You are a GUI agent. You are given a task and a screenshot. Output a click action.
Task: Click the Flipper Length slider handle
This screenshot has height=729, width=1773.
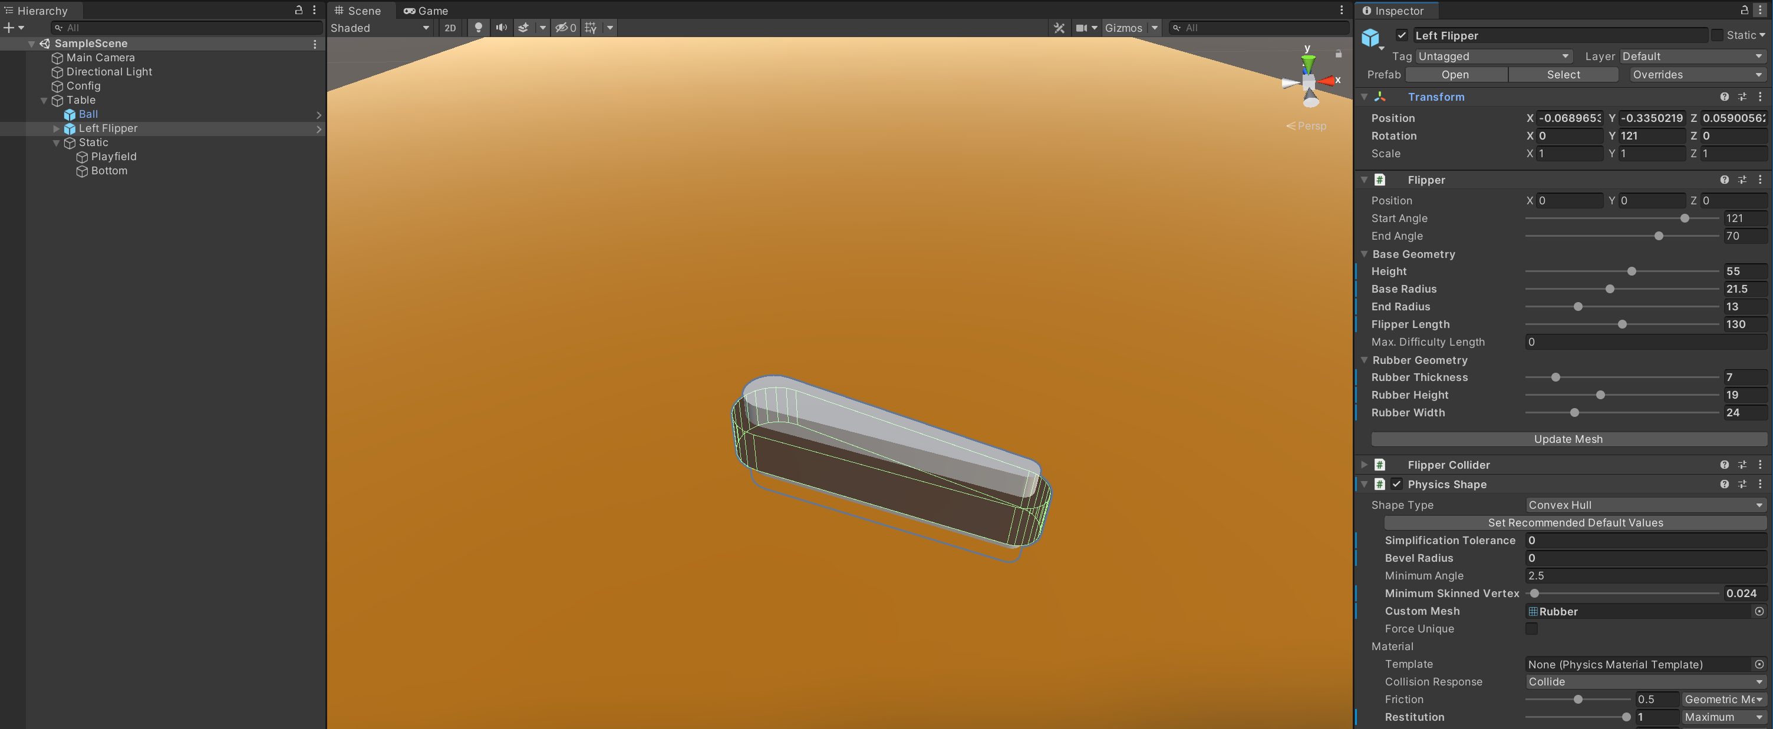pyautogui.click(x=1622, y=324)
